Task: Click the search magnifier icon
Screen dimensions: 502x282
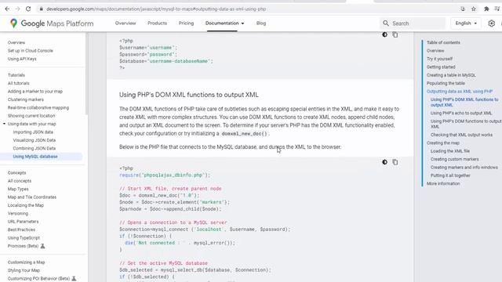Action: click(x=386, y=23)
